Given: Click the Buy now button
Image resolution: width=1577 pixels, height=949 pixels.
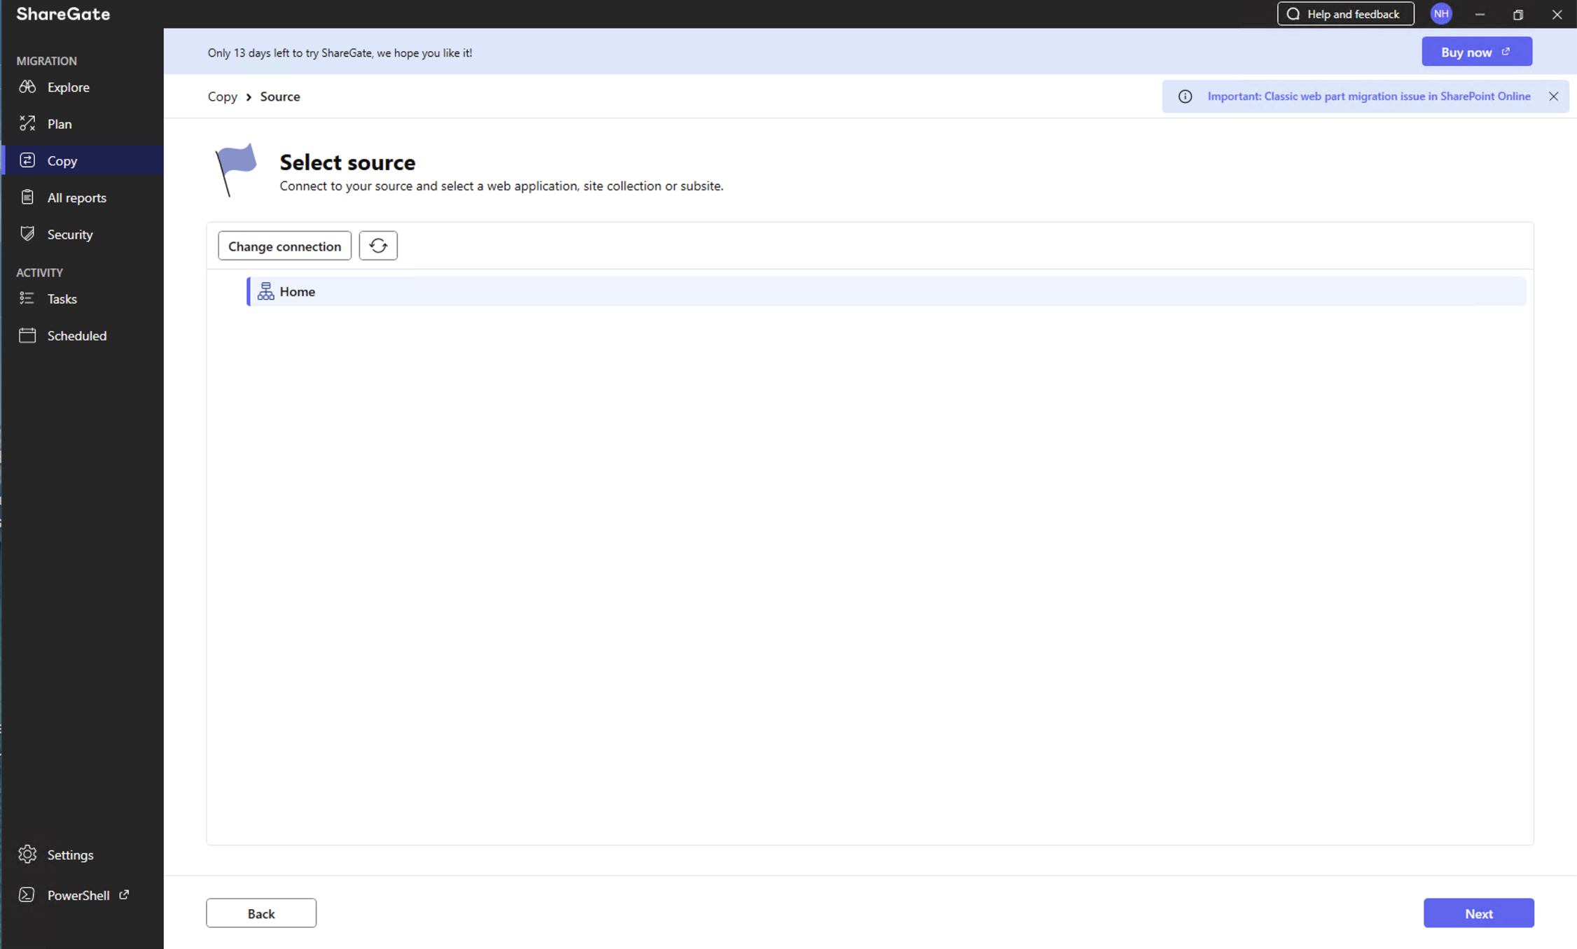Looking at the screenshot, I should (1477, 52).
